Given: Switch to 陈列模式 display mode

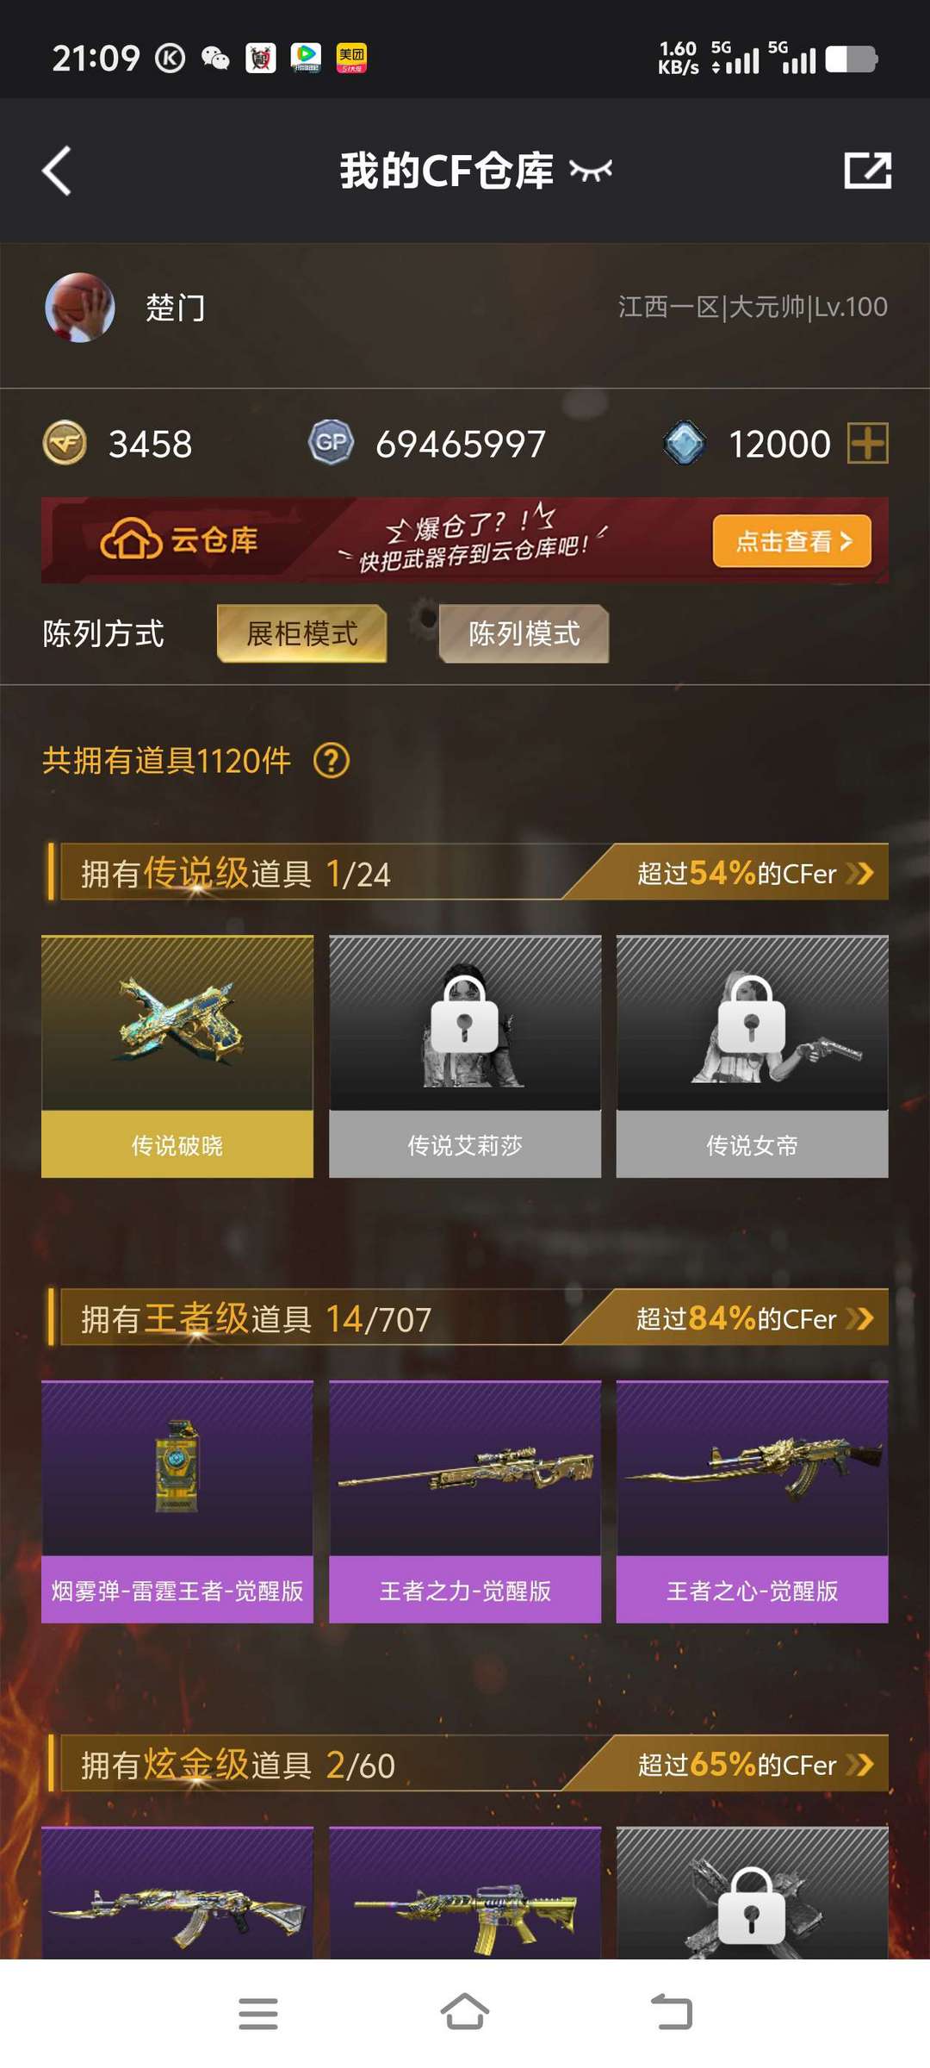Looking at the screenshot, I should pos(524,633).
